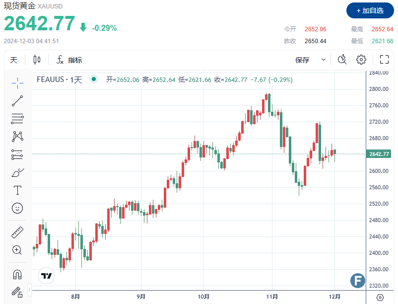Open chart settings gear in top toolbar
This screenshot has width=398, height=304.
pos(361,60)
